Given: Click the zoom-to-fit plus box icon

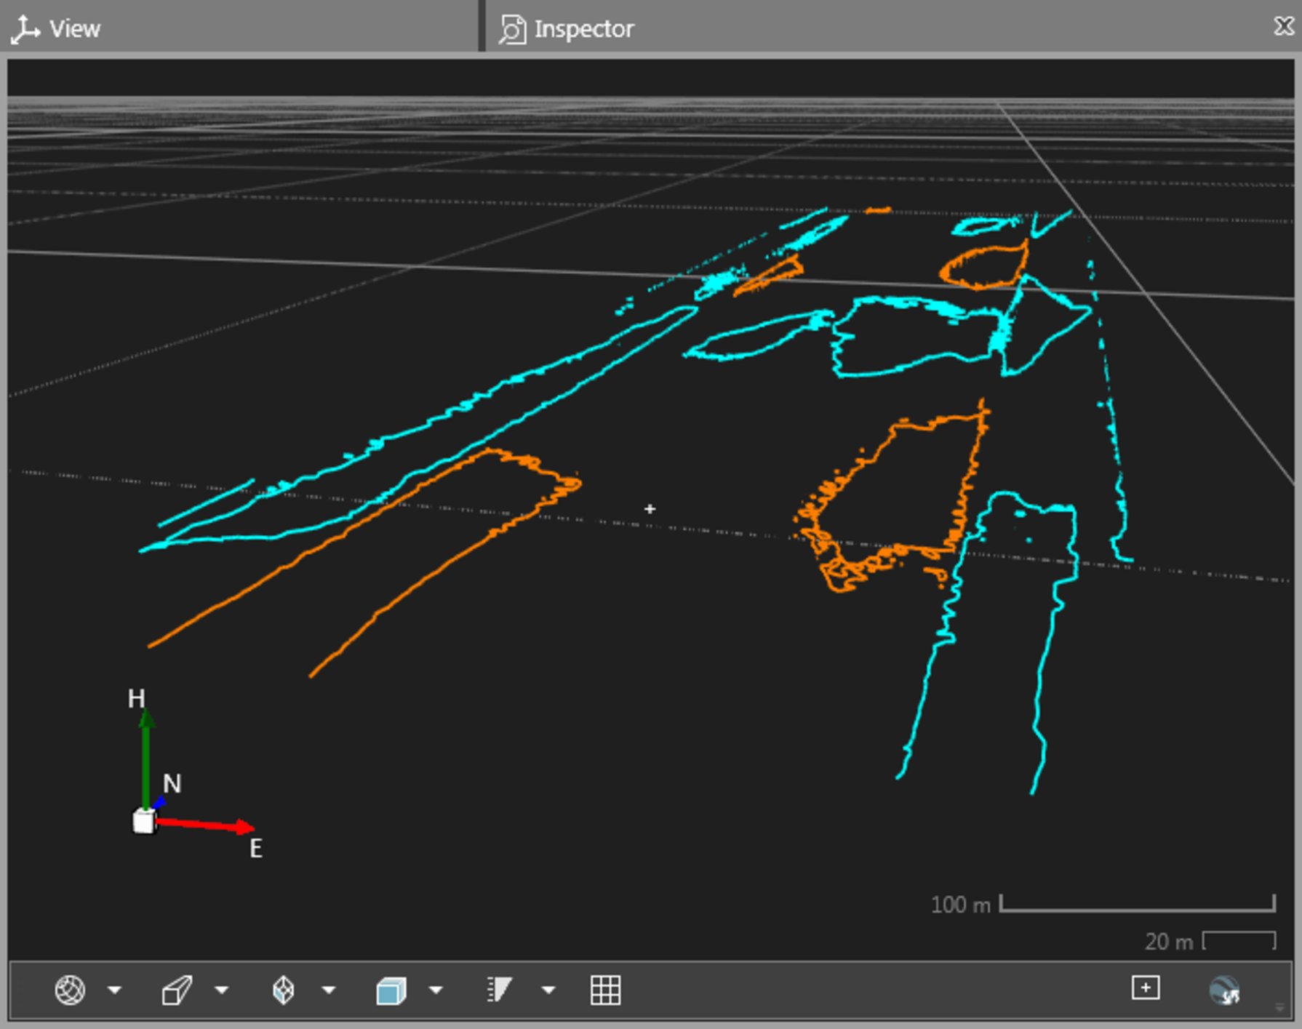Looking at the screenshot, I should tap(1146, 988).
